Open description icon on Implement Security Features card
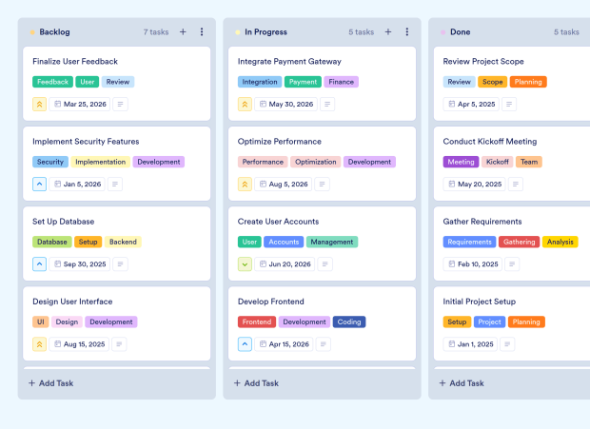The height and width of the screenshot is (429, 590). coord(115,185)
